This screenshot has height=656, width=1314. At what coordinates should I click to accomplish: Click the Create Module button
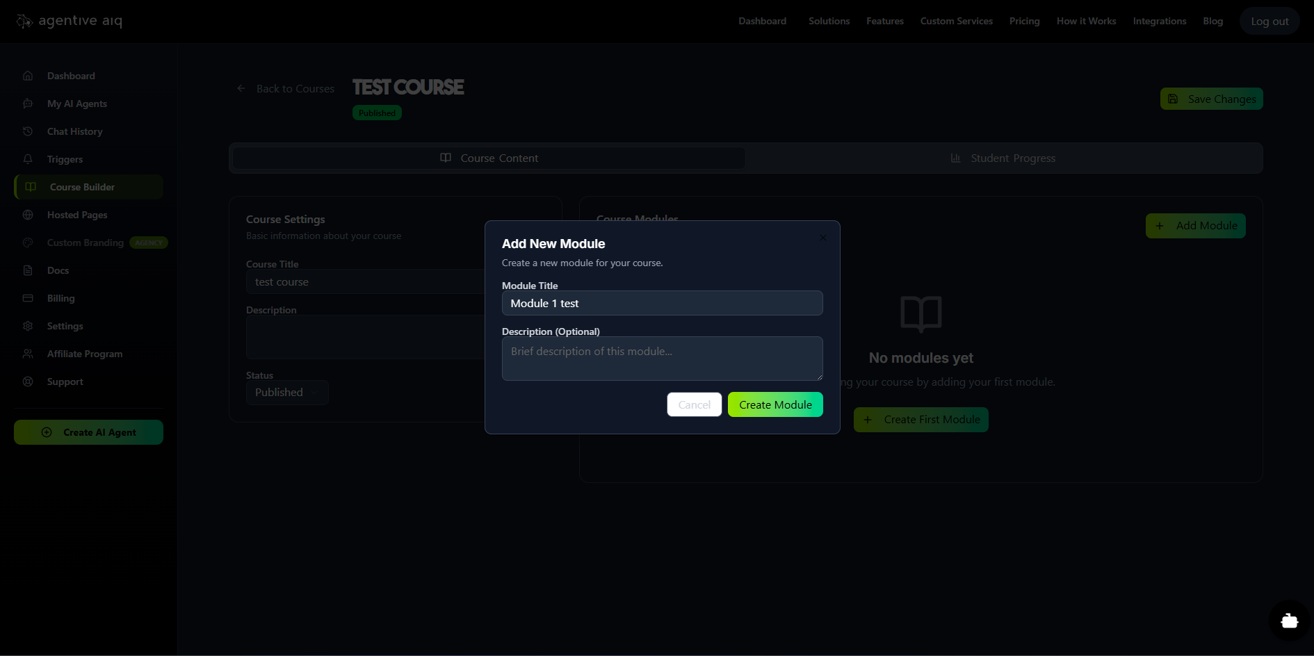point(774,404)
